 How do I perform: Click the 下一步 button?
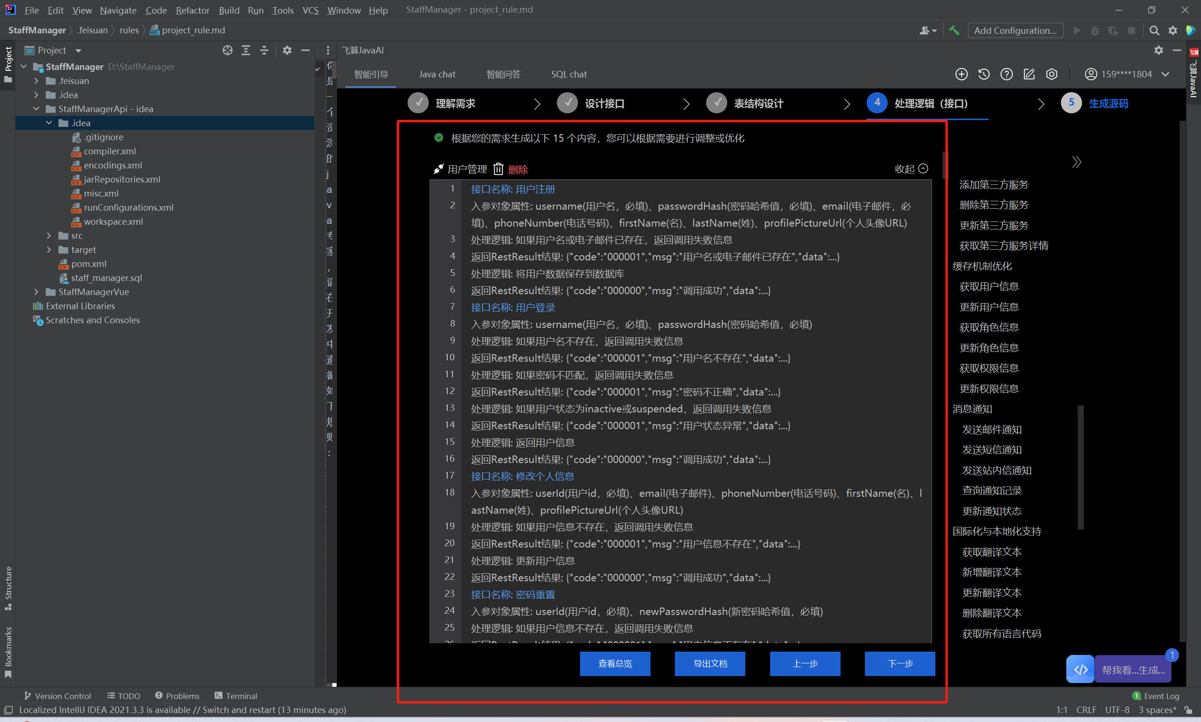click(x=900, y=664)
